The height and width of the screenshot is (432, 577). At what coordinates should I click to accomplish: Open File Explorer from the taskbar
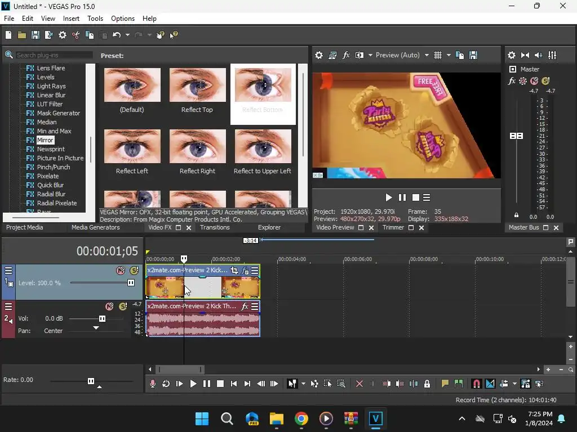[x=276, y=418]
